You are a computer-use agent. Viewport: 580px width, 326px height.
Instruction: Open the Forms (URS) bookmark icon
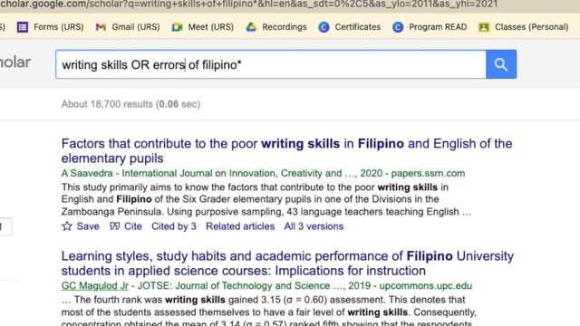[23, 27]
